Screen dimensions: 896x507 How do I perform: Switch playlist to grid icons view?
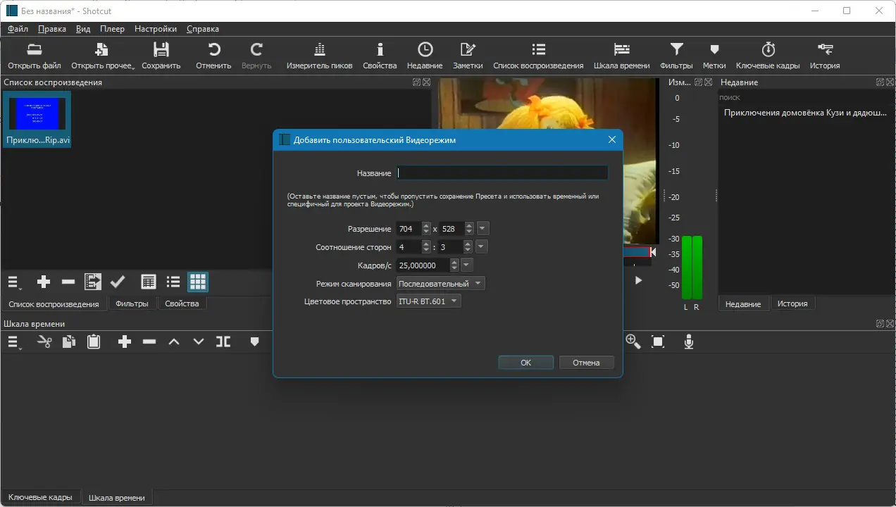tap(198, 282)
